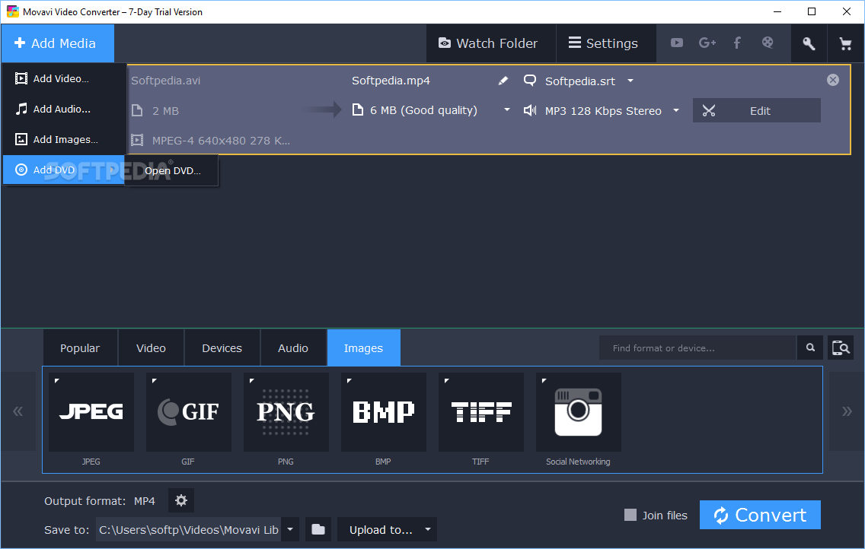
Task: Select the Images tab
Action: (x=363, y=348)
